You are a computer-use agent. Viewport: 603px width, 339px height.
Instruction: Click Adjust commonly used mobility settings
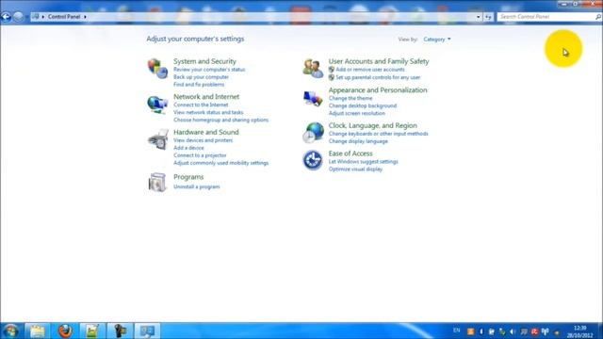[x=220, y=163]
